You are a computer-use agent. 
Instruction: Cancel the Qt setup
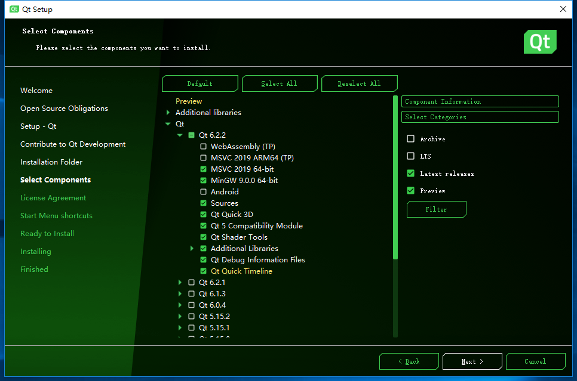click(535, 361)
